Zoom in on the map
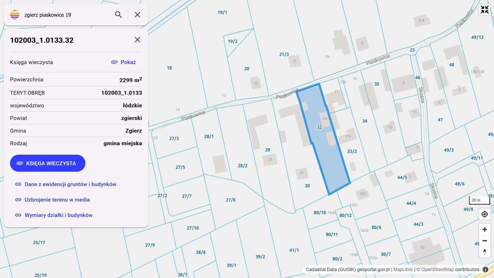Image resolution: width=494 pixels, height=278 pixels. coord(485,229)
